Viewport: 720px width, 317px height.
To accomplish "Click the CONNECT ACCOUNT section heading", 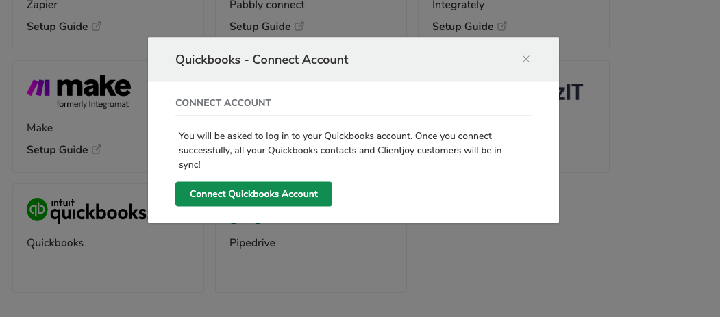I will 223,103.
